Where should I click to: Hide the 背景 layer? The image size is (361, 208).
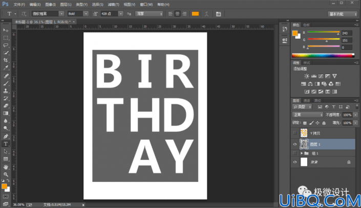[x=295, y=162]
